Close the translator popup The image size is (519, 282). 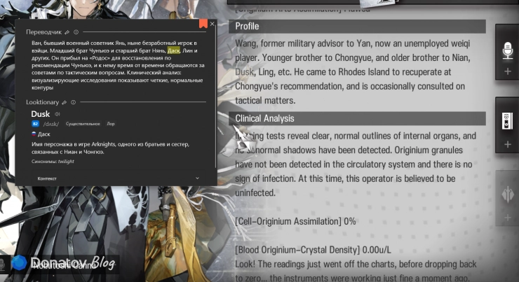tap(213, 24)
